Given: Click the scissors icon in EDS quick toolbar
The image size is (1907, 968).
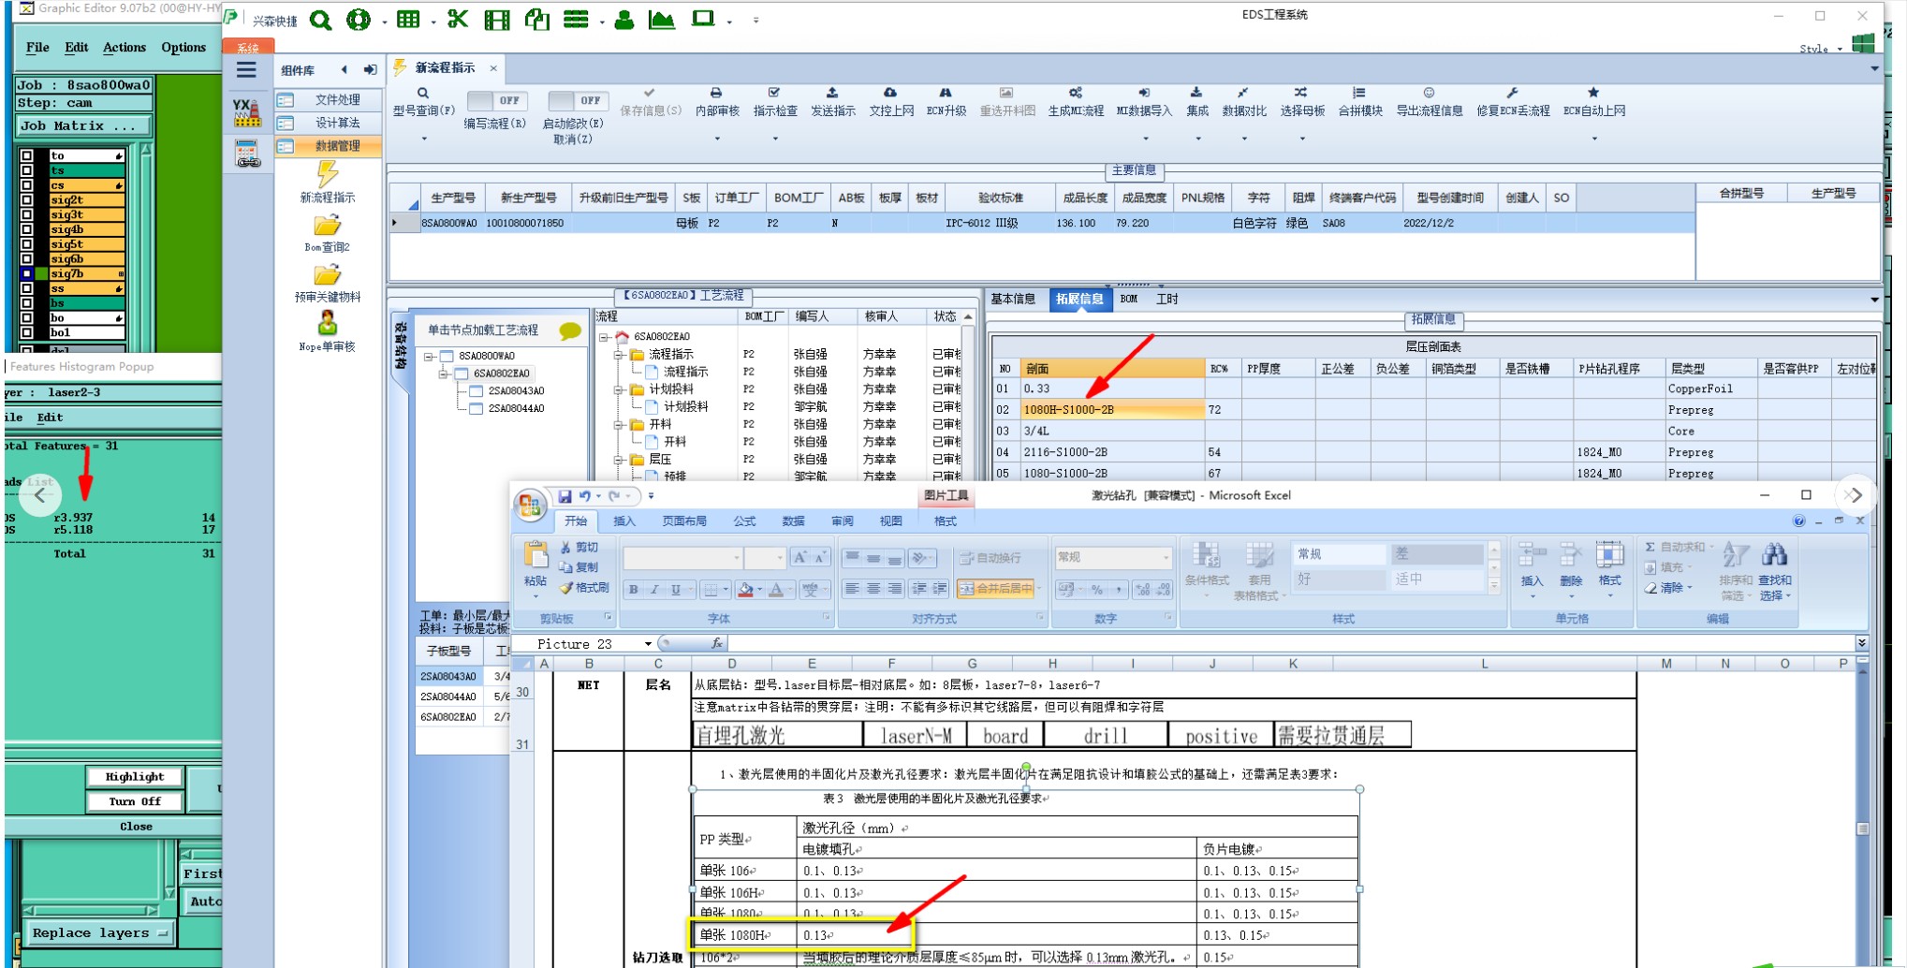Looking at the screenshot, I should (x=457, y=20).
